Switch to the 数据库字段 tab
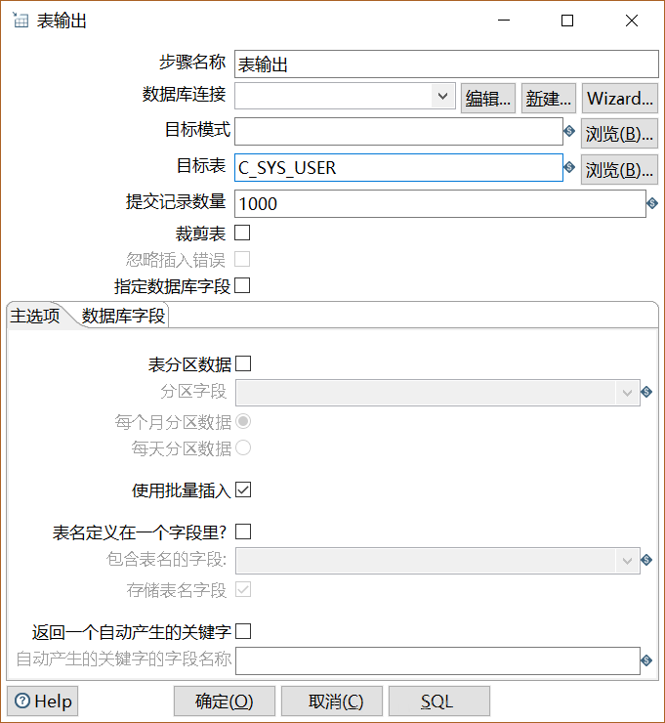Image resolution: width=665 pixels, height=723 pixels. tap(123, 316)
